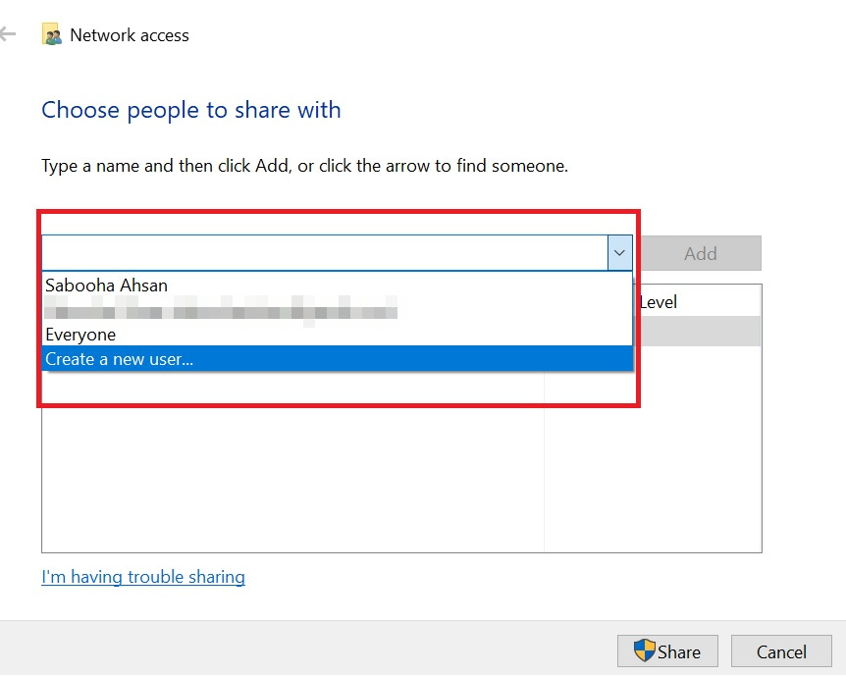Click the empty people list area
The height and width of the screenshot is (676, 846).
point(294,471)
